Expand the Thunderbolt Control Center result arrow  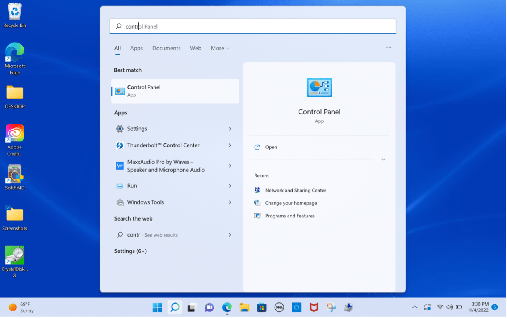click(x=230, y=146)
